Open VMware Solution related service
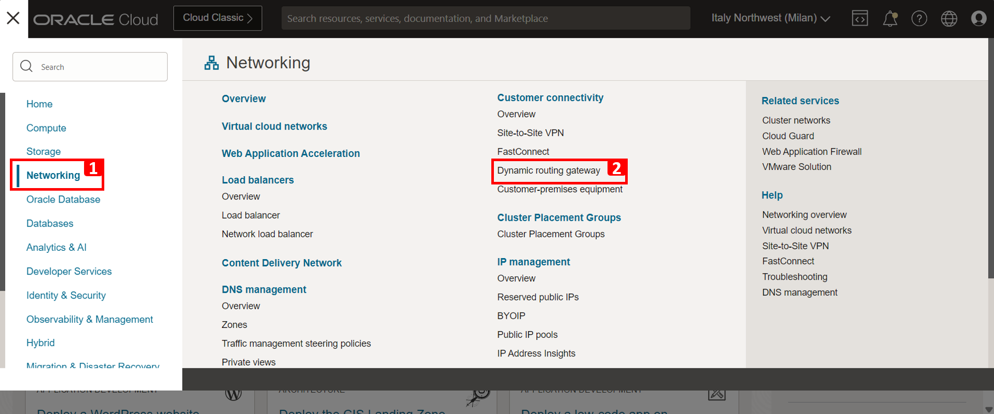Image resolution: width=994 pixels, height=414 pixels. coord(796,166)
